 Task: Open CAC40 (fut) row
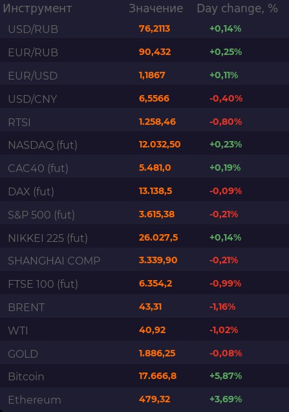tap(145, 168)
